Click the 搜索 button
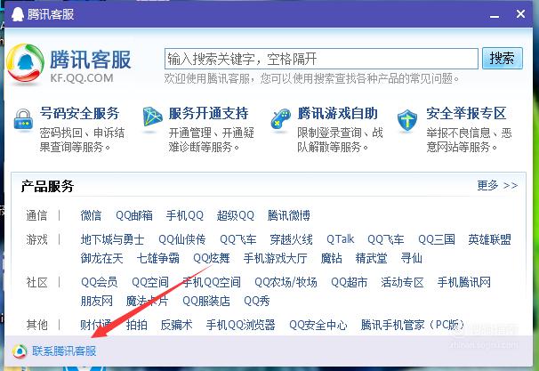This screenshot has width=539, height=371. 503,59
